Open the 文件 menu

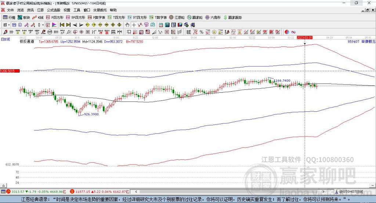click(x=10, y=10)
